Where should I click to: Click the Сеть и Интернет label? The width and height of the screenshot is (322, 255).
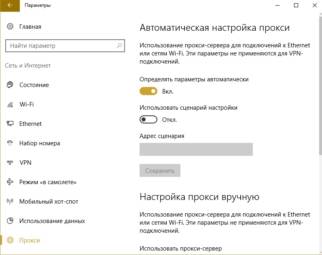[x=28, y=66]
